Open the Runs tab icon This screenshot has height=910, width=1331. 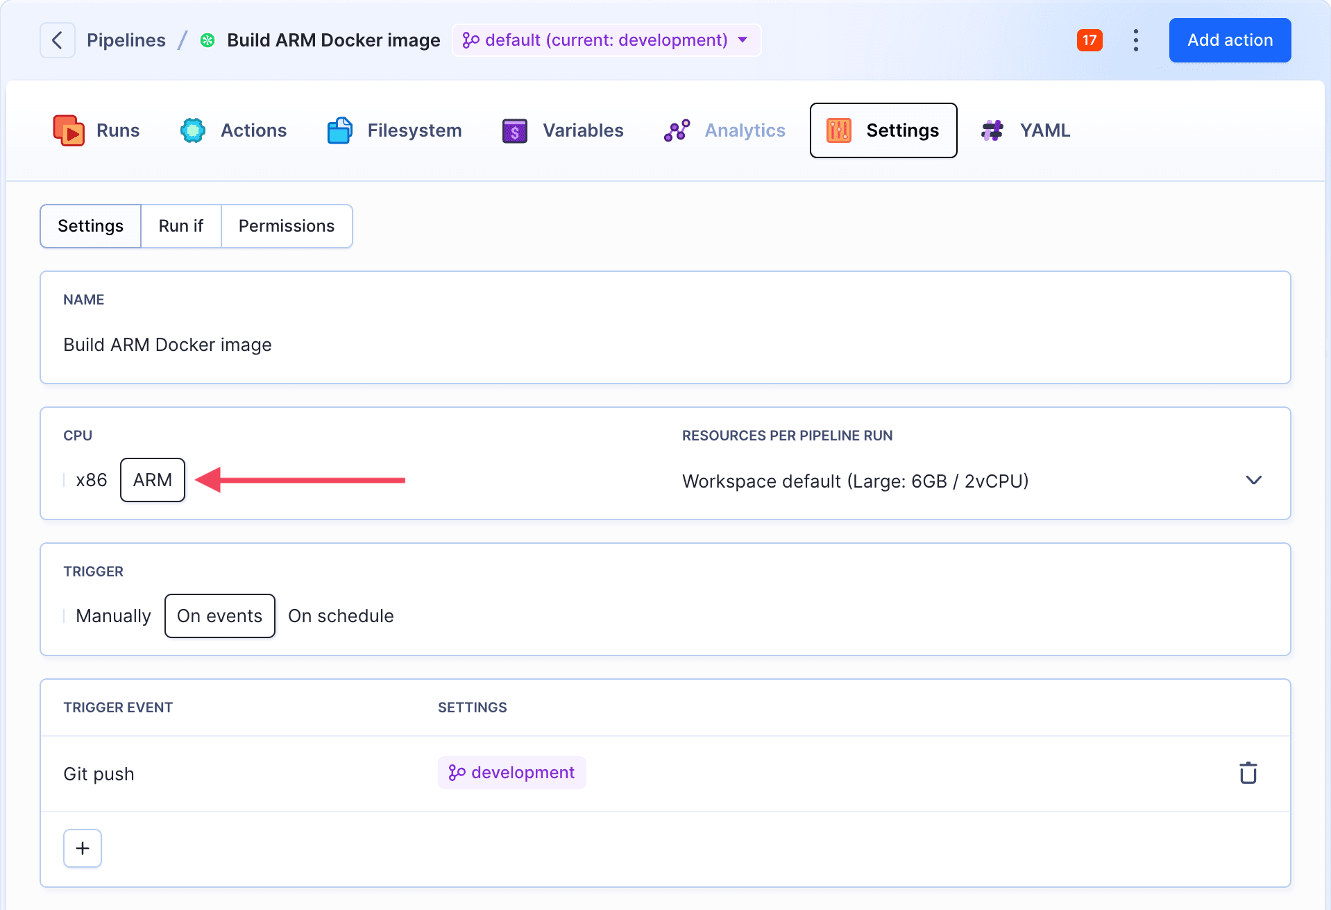tap(69, 130)
